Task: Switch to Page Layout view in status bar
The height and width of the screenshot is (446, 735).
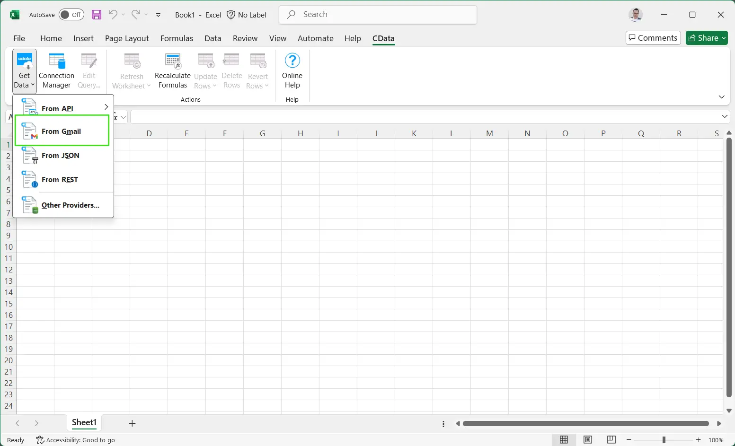Action: (587, 440)
